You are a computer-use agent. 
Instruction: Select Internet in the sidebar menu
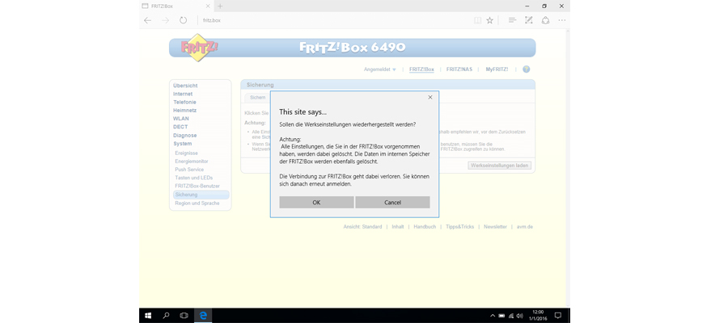(183, 94)
